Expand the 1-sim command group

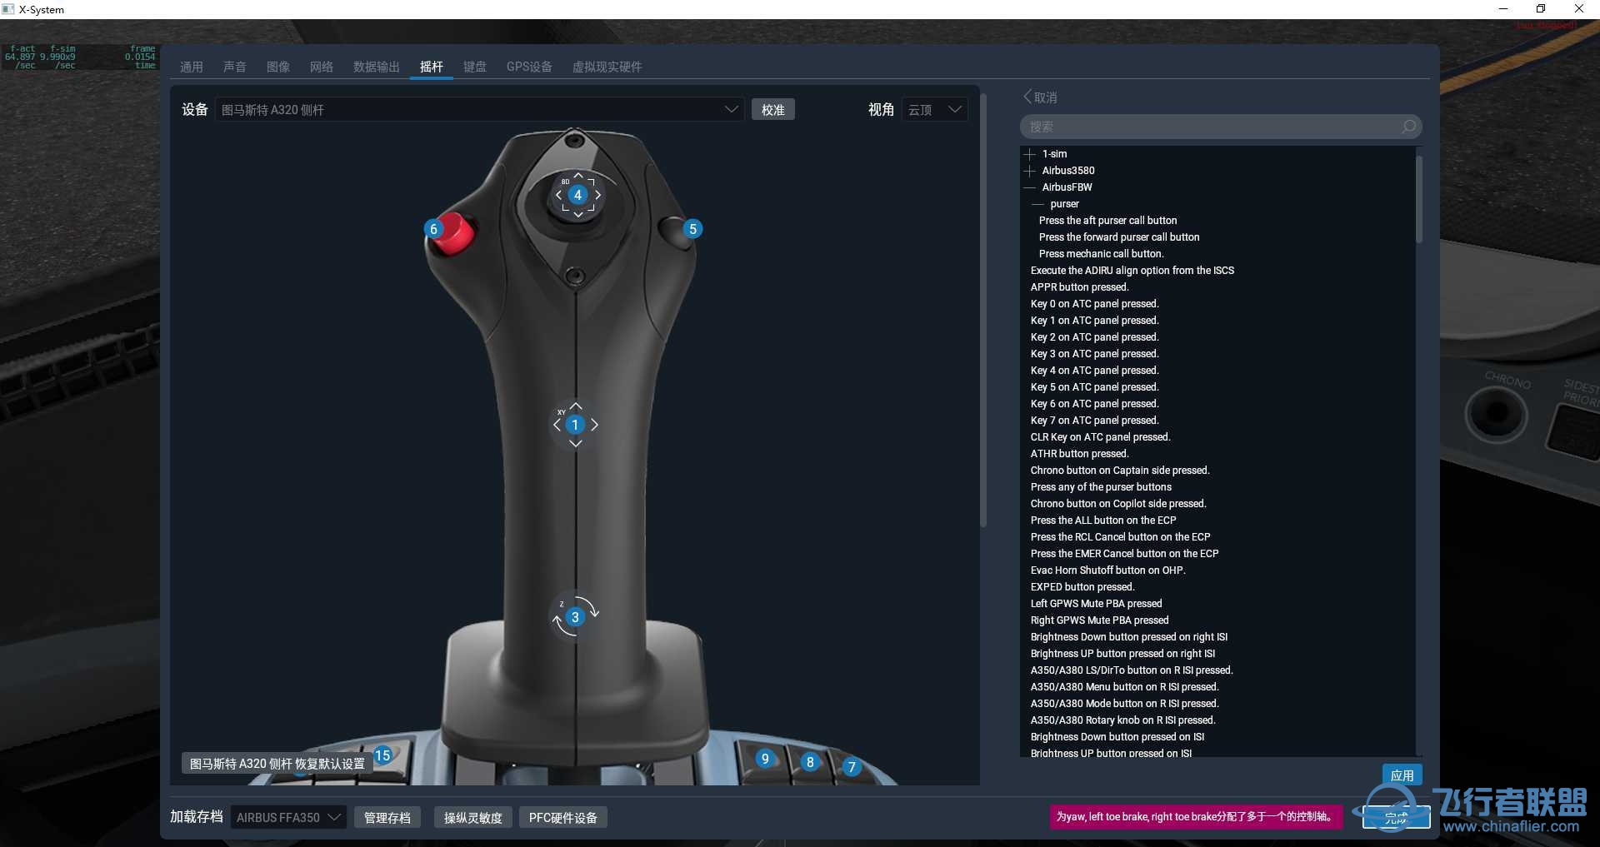1030,154
